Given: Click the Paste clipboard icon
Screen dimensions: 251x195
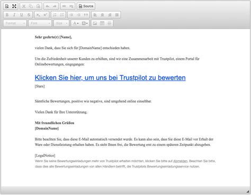Looking at the screenshot, I should point(38,6).
